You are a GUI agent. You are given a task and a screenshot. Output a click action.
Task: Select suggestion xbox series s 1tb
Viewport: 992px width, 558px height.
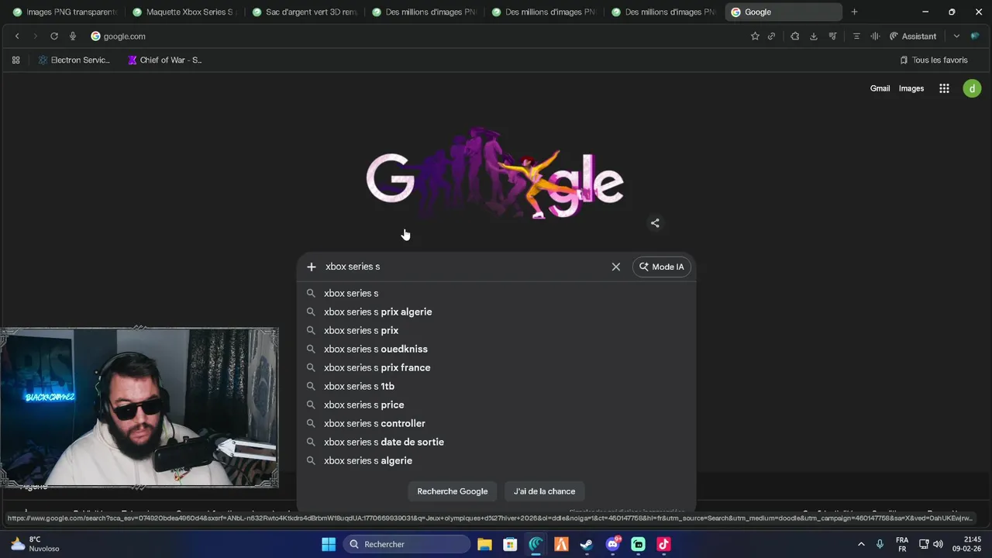(496, 386)
